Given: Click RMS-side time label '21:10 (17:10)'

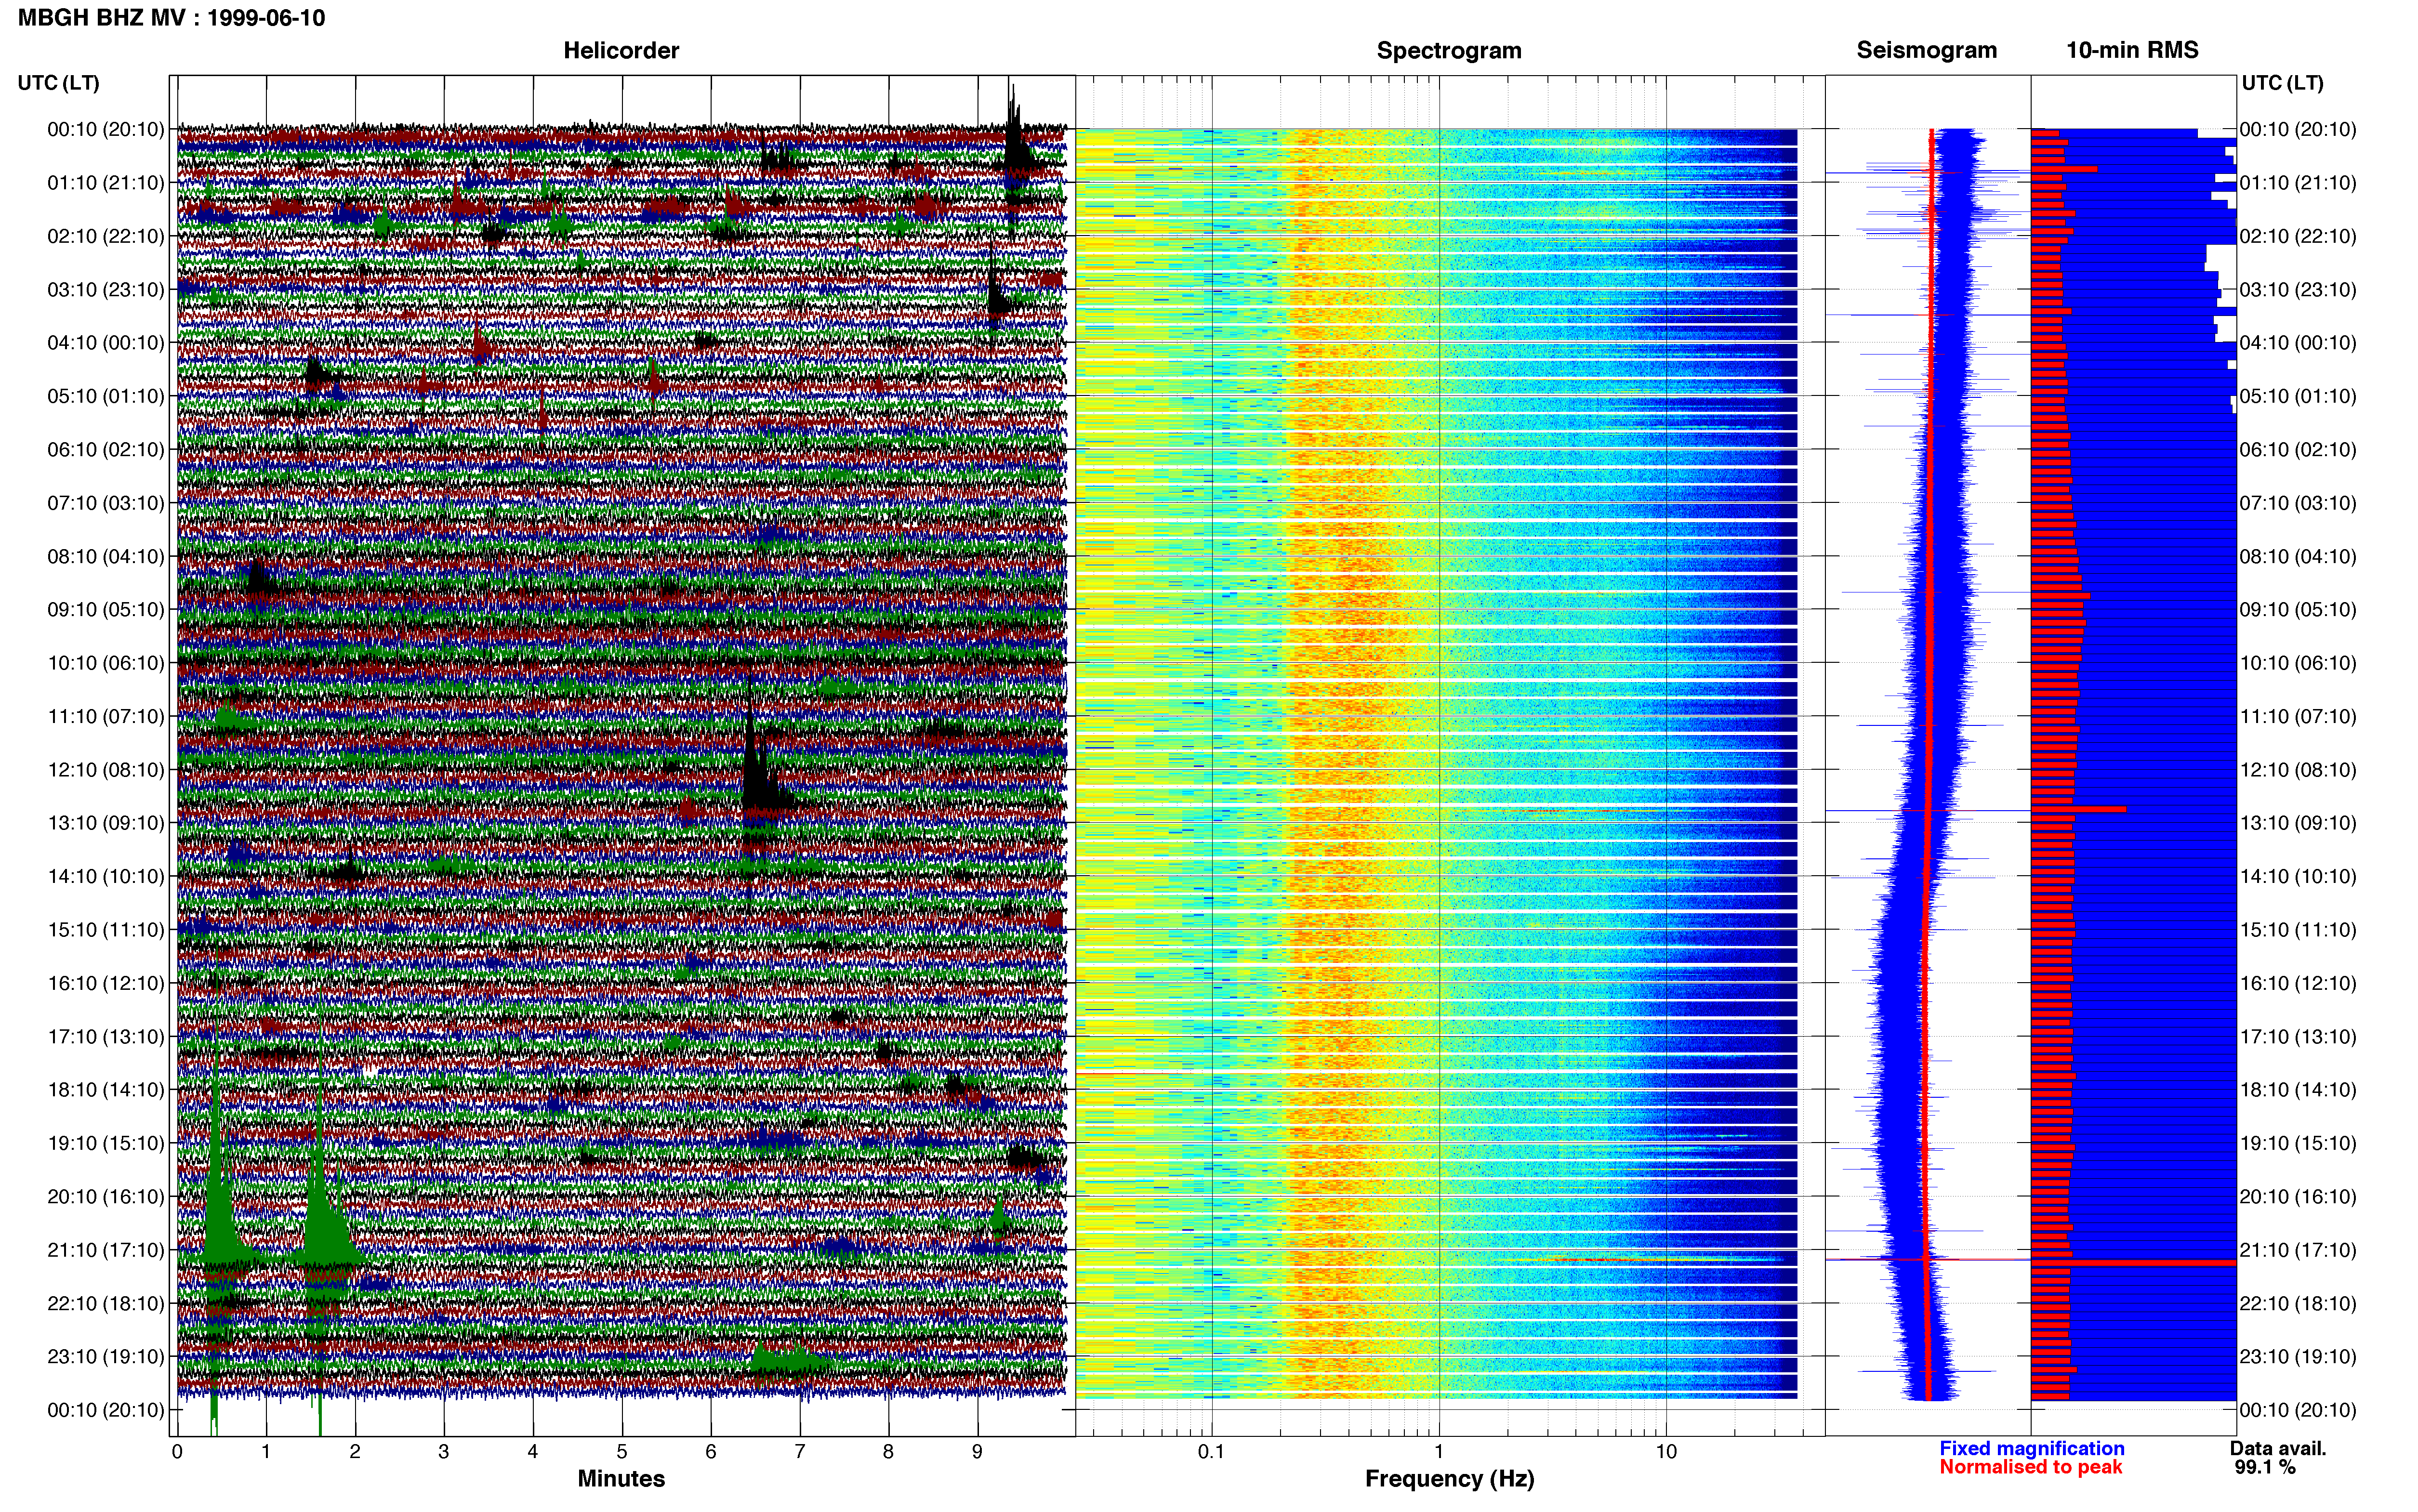Looking at the screenshot, I should [x=2298, y=1250].
